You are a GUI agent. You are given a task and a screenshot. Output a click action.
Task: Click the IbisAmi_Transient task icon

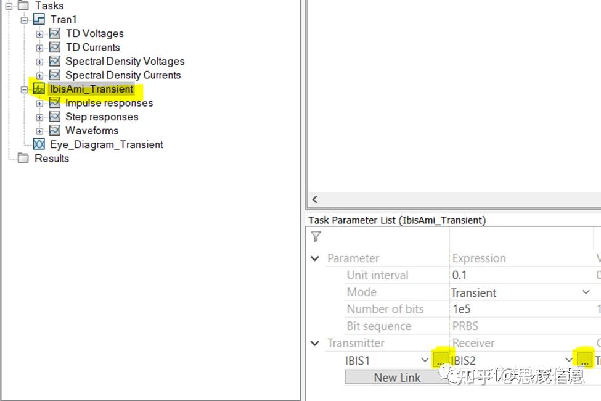[39, 89]
